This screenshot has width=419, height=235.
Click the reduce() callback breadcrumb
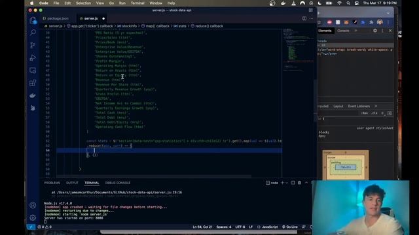(x=207, y=26)
